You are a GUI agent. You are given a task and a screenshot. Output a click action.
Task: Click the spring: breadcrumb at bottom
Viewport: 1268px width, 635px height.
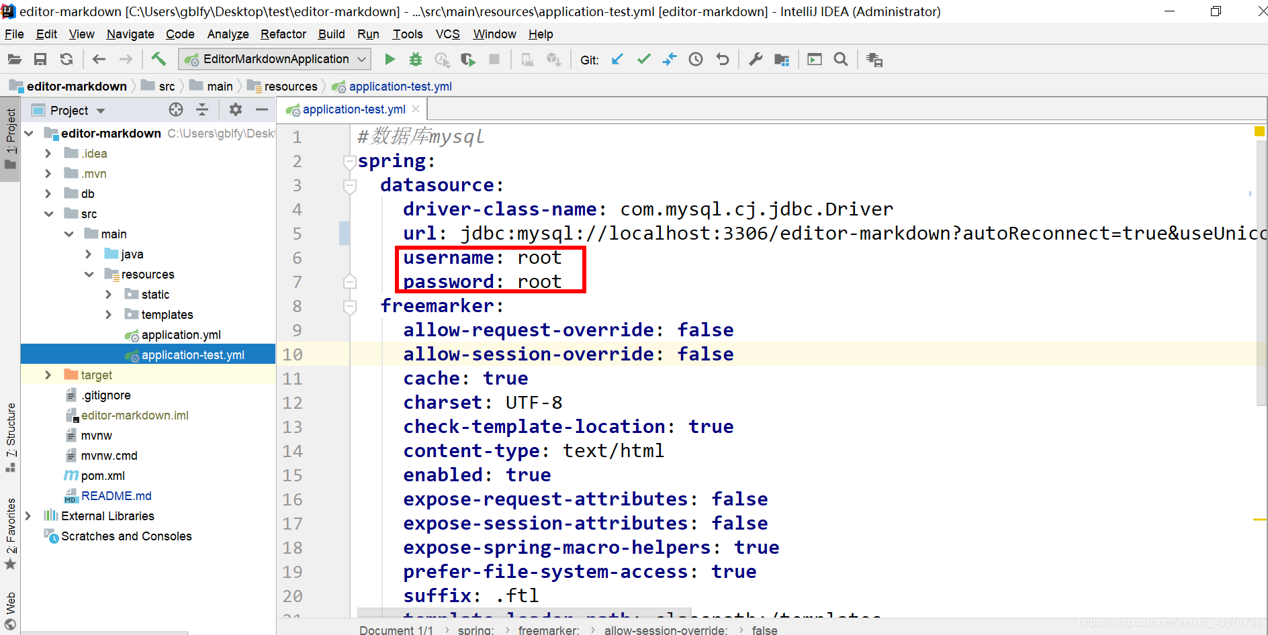[x=475, y=630]
